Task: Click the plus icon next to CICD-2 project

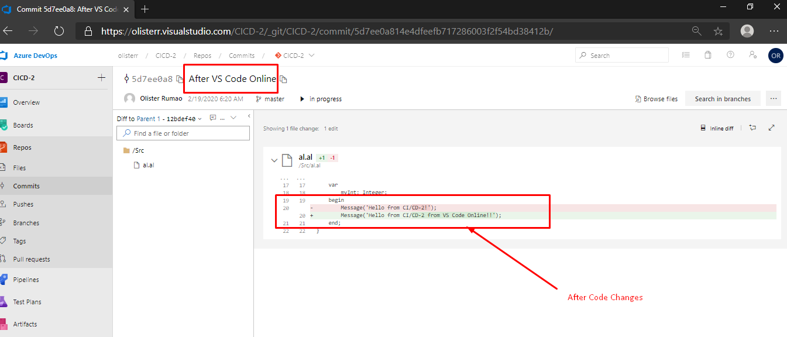Action: pos(101,78)
